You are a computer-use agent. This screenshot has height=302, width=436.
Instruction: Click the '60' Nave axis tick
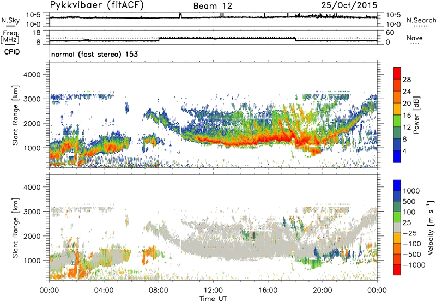(390, 33)
